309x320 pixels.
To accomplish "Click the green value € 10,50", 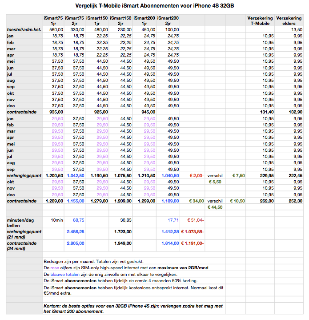I will pos(237,201).
